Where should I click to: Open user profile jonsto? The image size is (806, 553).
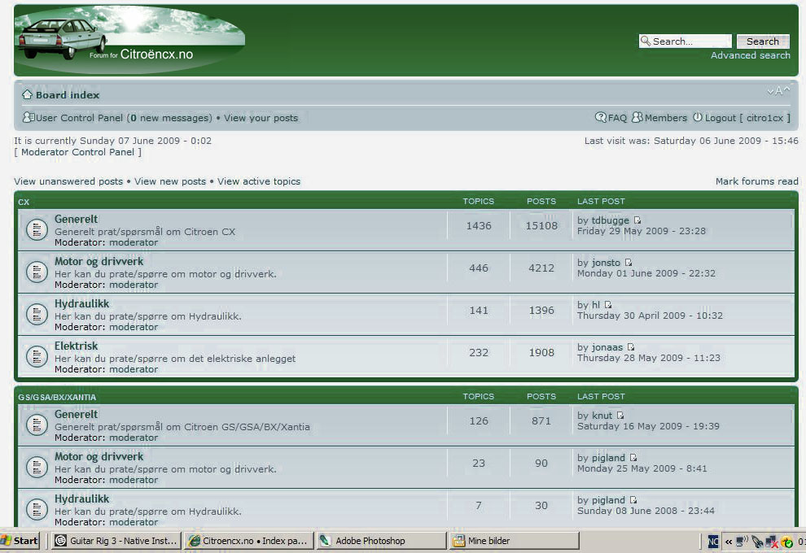(606, 263)
